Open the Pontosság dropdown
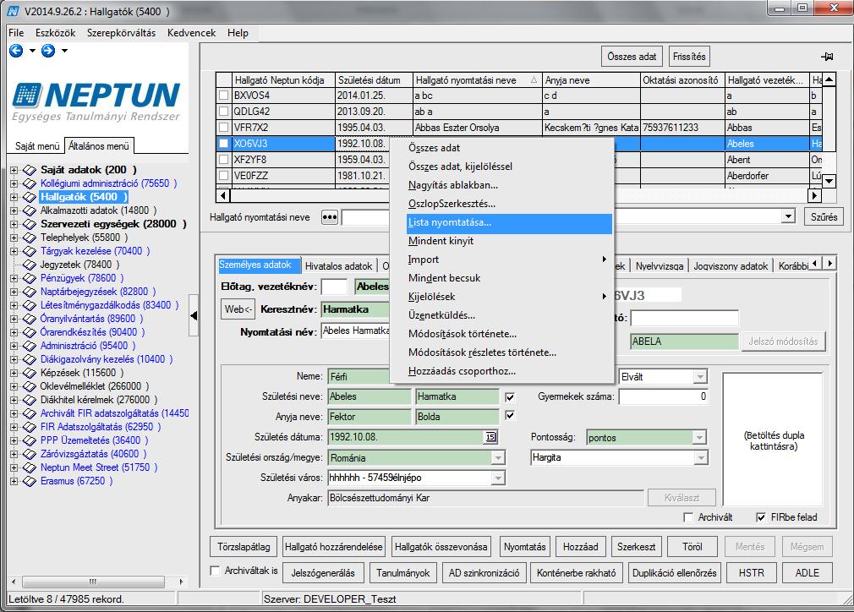 699,437
